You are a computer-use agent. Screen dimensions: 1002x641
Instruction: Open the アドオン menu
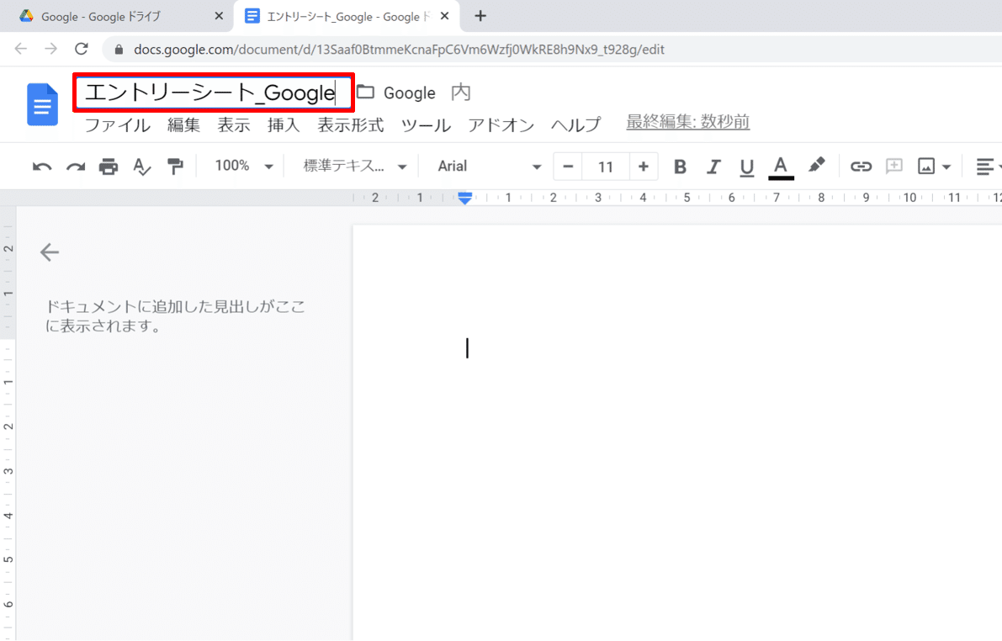(x=501, y=124)
